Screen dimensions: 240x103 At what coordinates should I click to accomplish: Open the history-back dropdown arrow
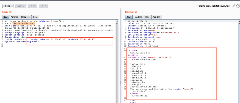point(35,6)
